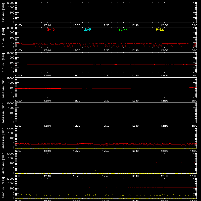Click the 1000 tick label on 410 MHz panel
This screenshot has height=201, width=201.
pos(11,33)
